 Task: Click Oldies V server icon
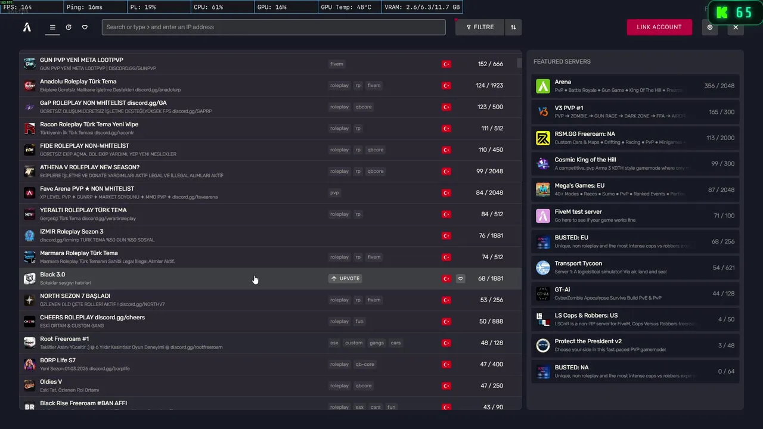(29, 386)
